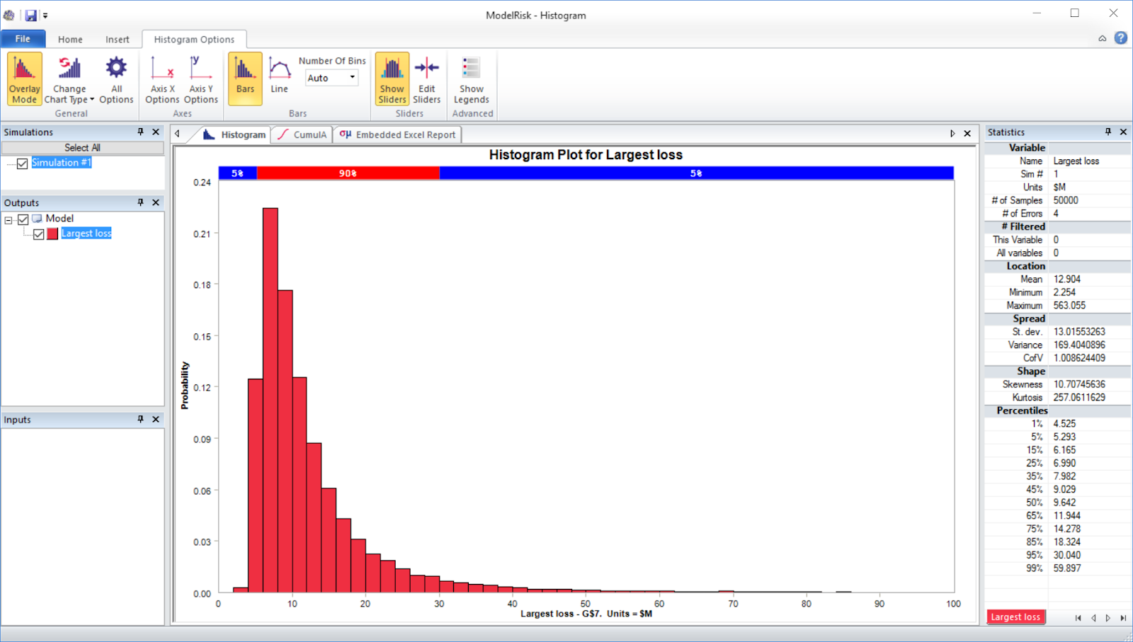This screenshot has height=642, width=1133.
Task: Open All Options settings
Action: [115, 78]
